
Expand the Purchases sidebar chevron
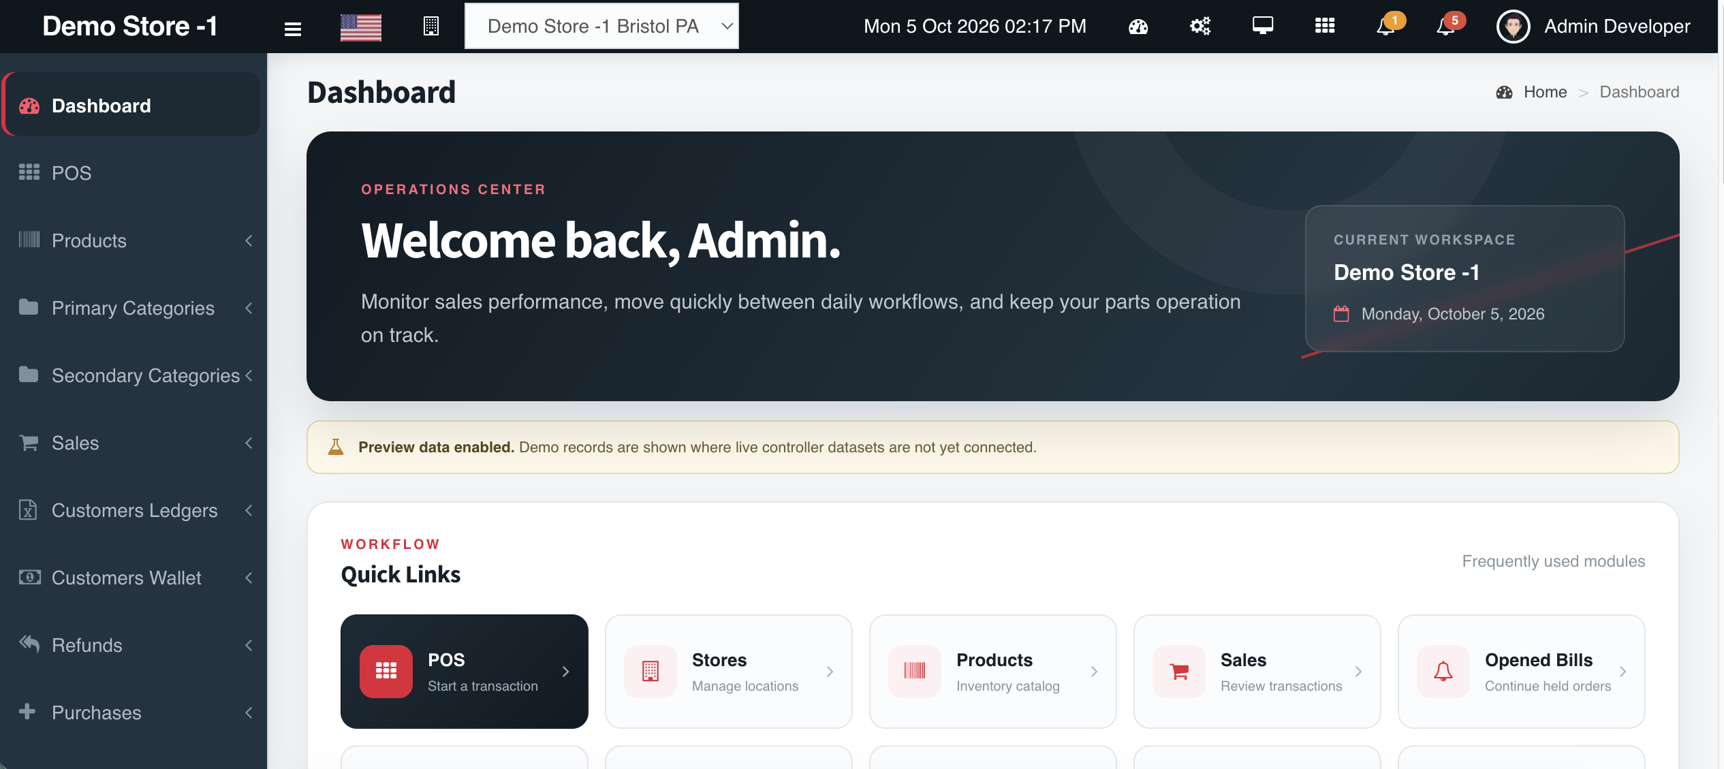(x=249, y=712)
